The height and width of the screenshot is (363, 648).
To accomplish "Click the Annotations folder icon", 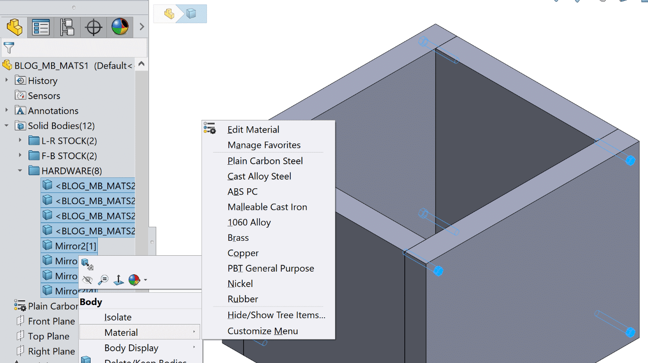I will click(20, 110).
